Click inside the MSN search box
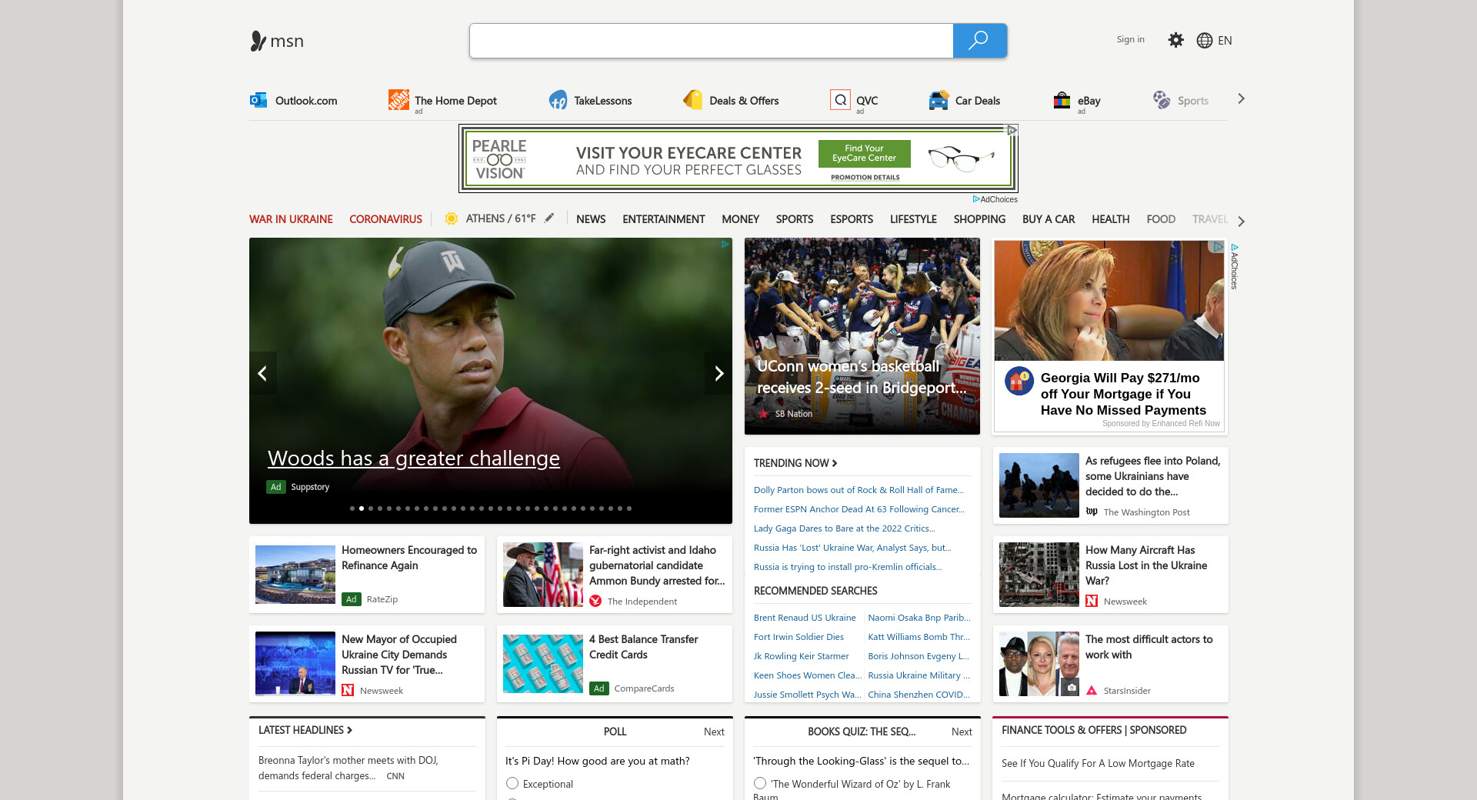Viewport: 1477px width, 800px height. coord(711,41)
